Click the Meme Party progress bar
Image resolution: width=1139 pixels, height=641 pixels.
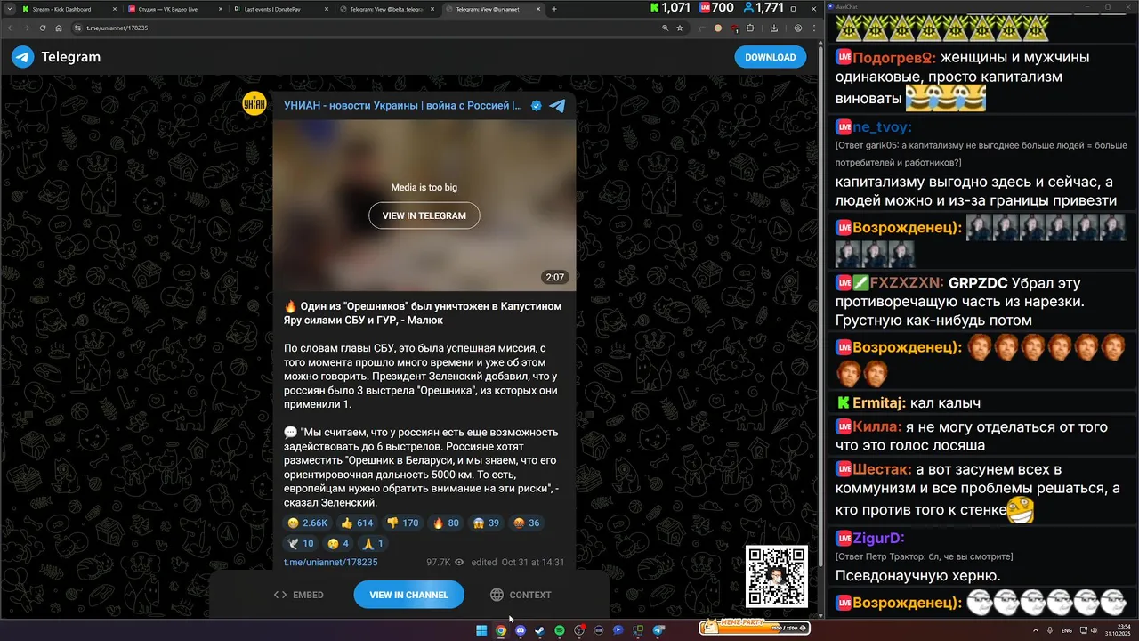point(755,628)
